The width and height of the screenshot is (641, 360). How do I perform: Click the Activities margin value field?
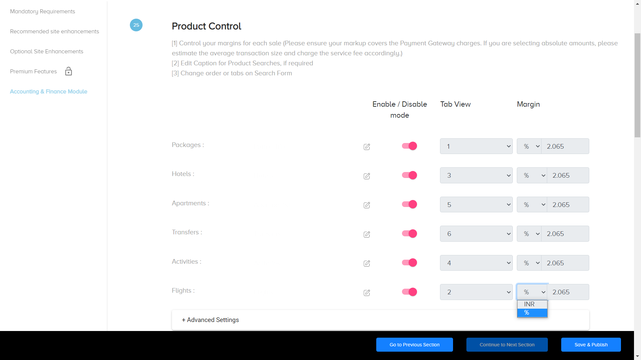[x=565, y=263]
